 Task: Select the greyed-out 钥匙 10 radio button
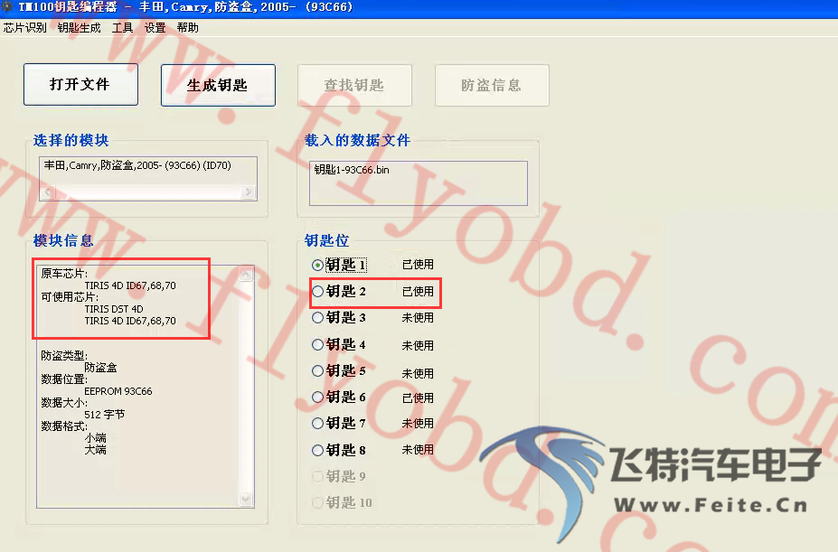point(317,502)
